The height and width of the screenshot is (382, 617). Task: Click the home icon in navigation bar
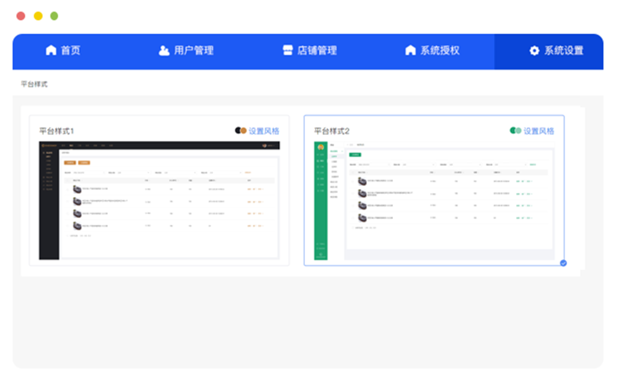click(51, 50)
